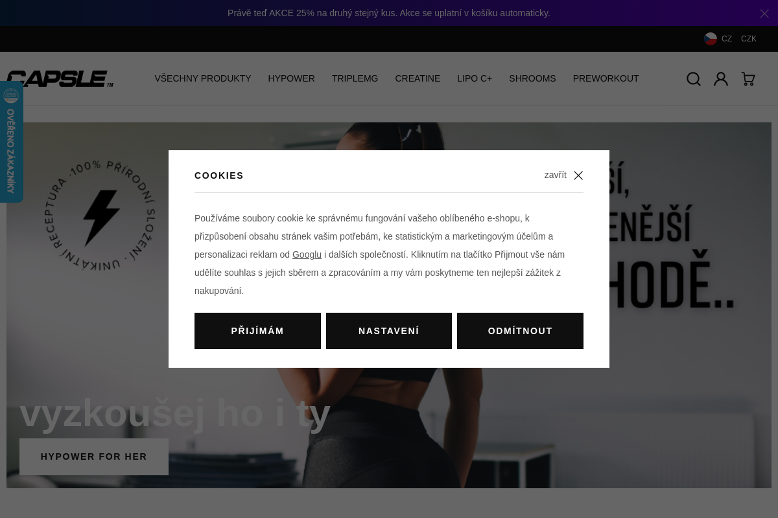778x518 pixels.
Task: Open the CZK currency selector
Action: pyautogui.click(x=749, y=39)
